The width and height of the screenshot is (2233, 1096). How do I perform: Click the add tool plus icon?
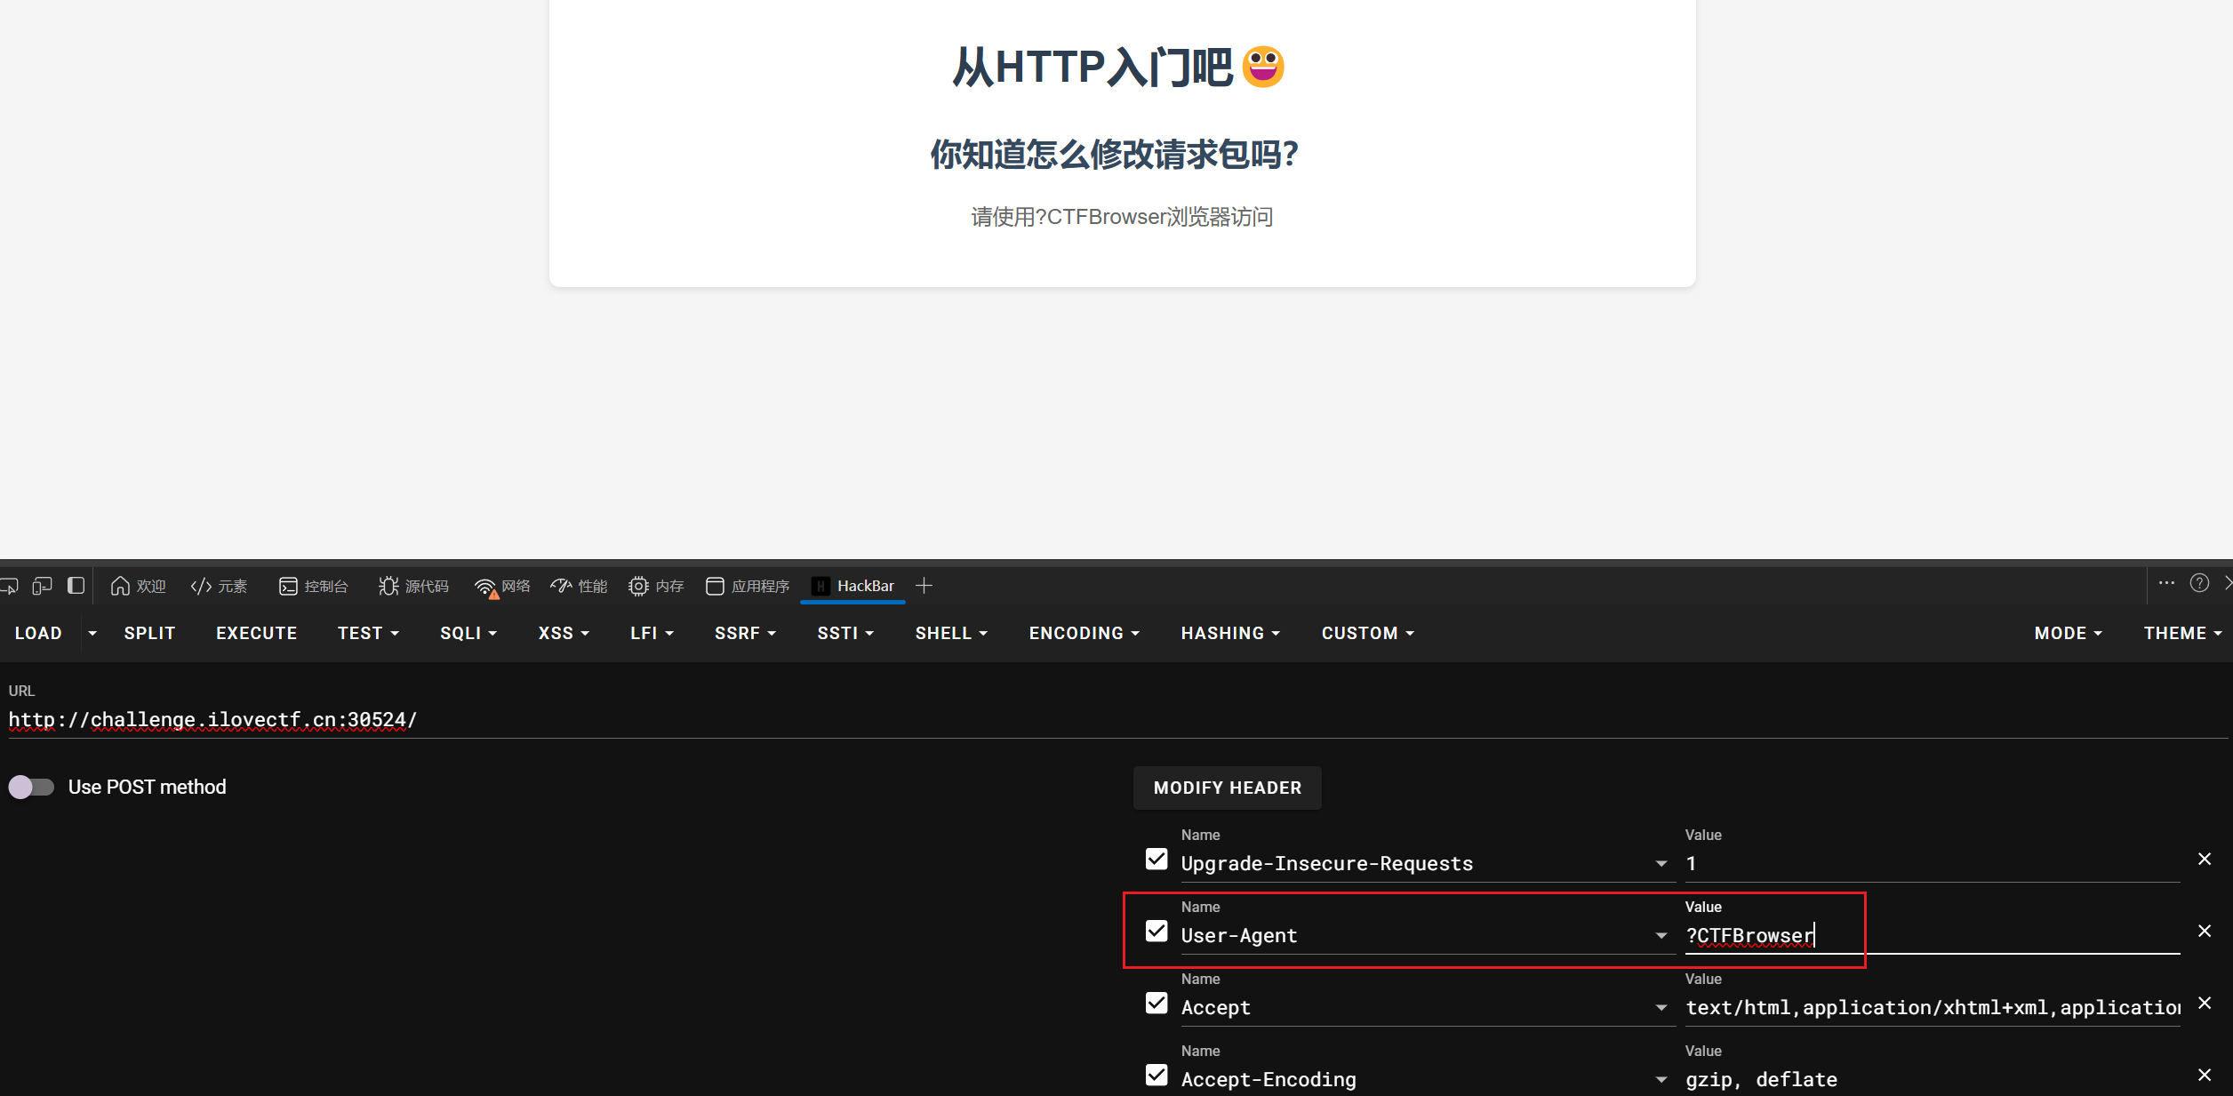tap(924, 586)
